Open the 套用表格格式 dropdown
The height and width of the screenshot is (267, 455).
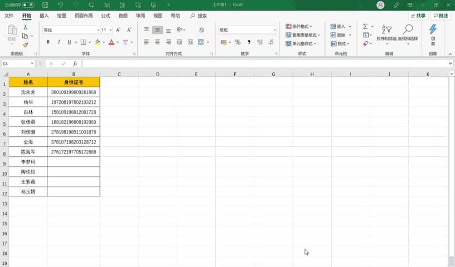click(x=303, y=35)
